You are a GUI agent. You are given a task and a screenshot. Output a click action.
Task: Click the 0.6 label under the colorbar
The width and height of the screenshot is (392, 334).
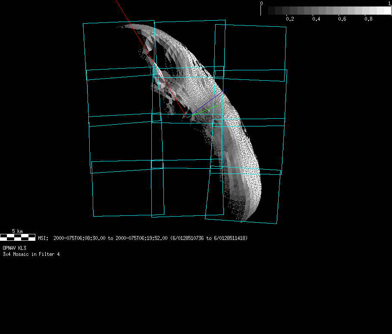point(342,19)
